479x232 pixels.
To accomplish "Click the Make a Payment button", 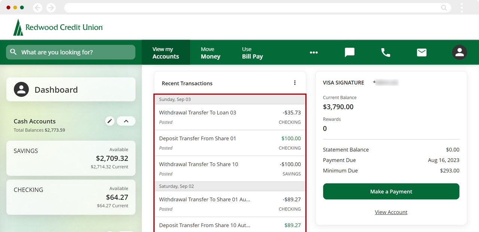I will 391,191.
